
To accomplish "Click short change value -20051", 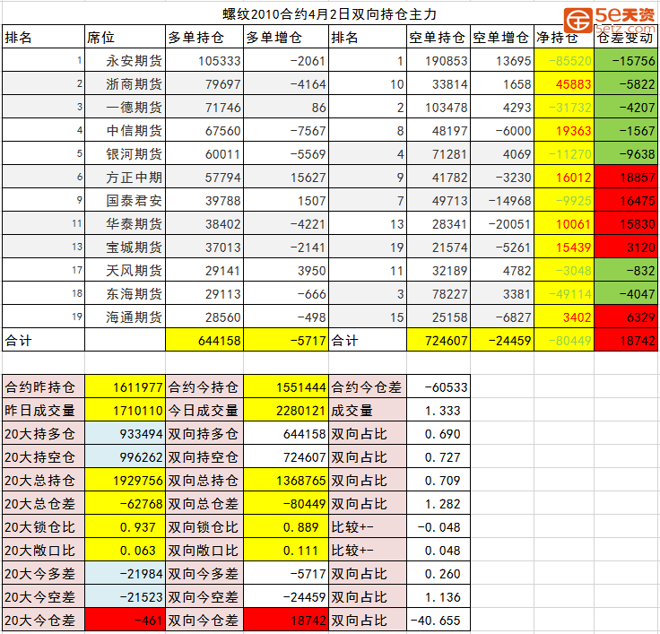I will (x=502, y=223).
